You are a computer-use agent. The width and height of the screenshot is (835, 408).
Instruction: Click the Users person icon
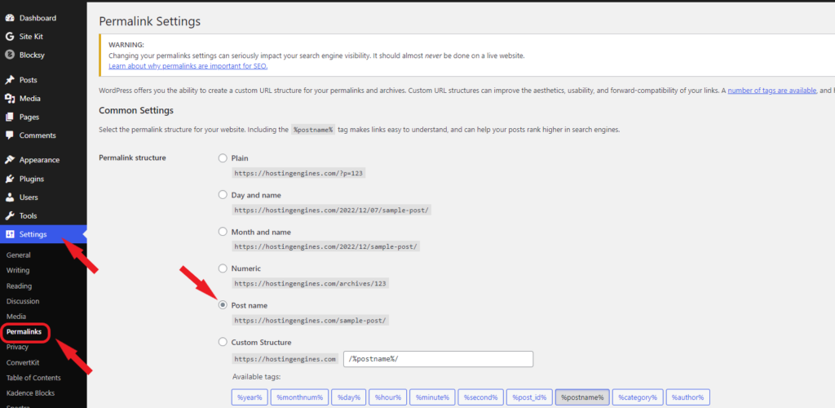10,197
